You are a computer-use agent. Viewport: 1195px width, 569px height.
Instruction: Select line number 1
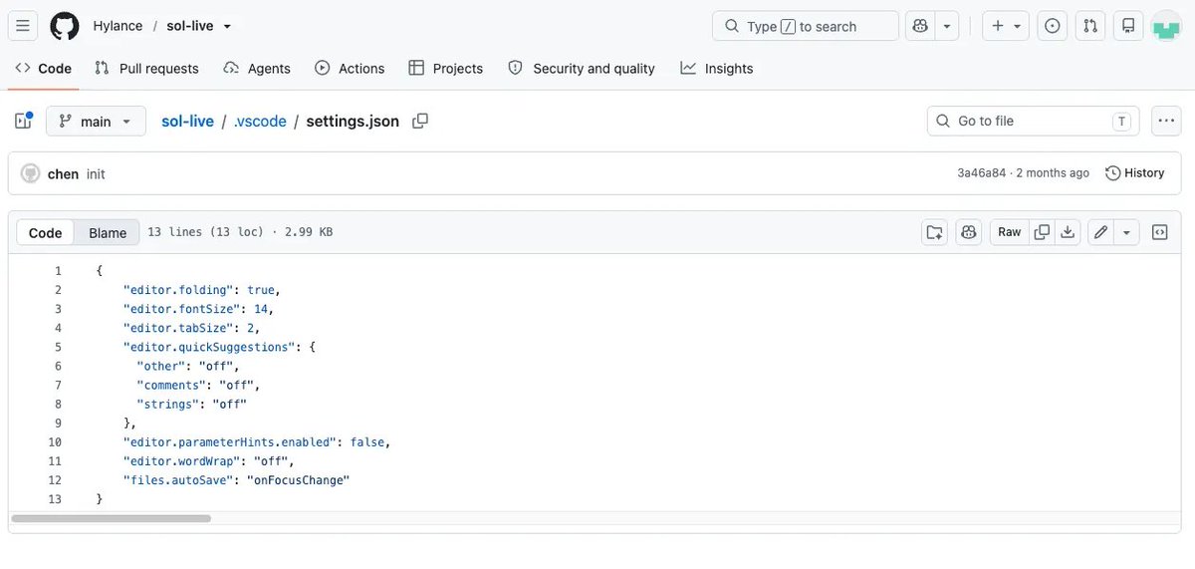click(58, 271)
